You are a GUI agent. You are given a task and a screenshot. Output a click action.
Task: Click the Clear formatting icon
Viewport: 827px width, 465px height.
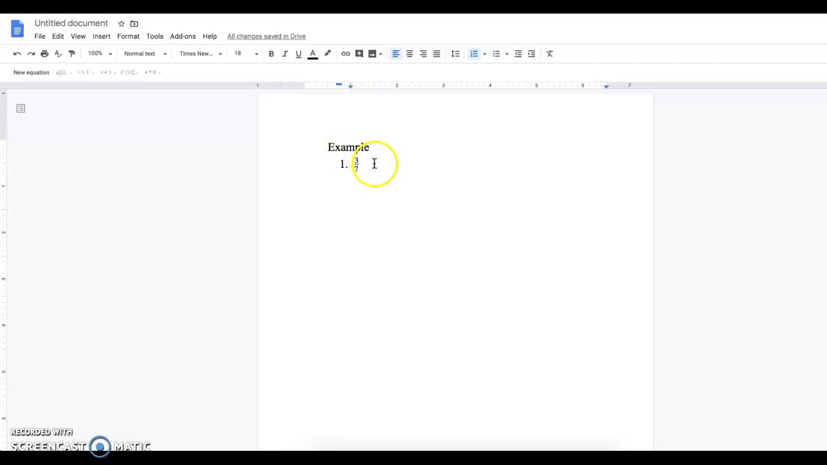(x=550, y=54)
